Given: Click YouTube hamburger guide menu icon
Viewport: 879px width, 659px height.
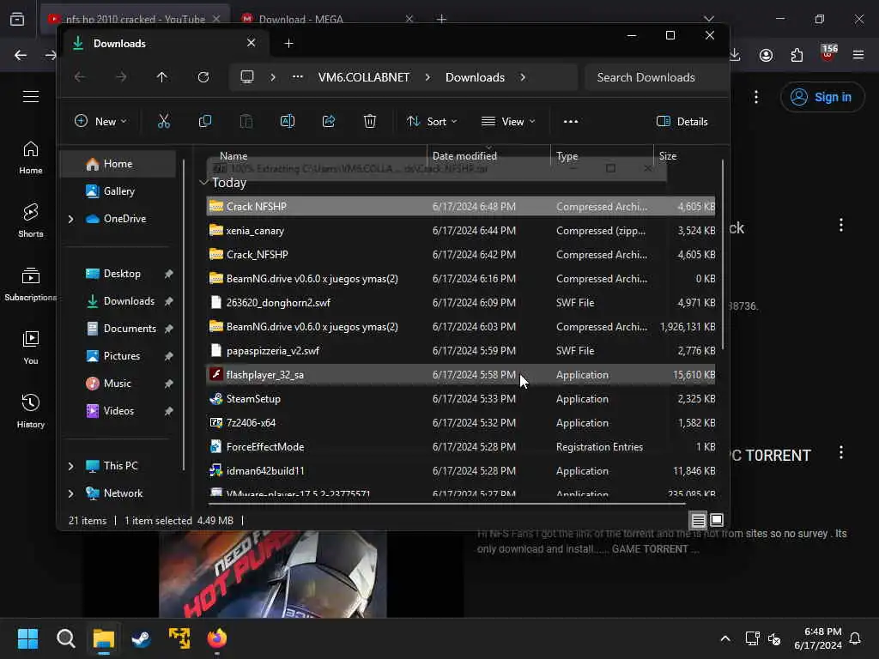Looking at the screenshot, I should click(x=31, y=96).
